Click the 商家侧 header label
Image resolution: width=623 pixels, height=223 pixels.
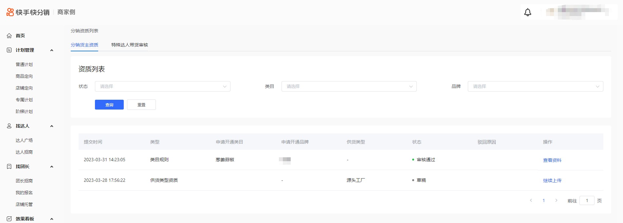click(x=66, y=12)
